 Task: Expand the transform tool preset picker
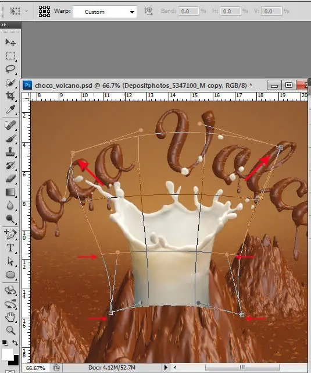pyautogui.click(x=26, y=11)
